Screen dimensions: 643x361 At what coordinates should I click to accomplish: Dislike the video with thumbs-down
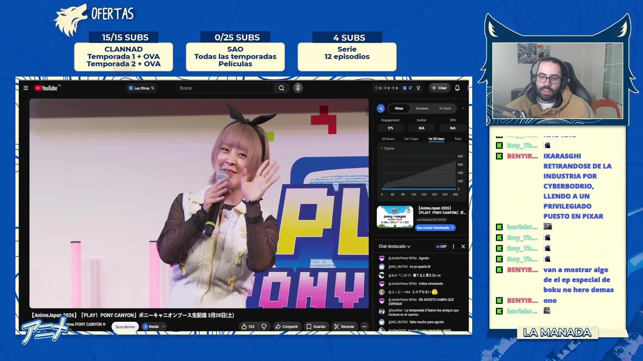pyautogui.click(x=264, y=326)
